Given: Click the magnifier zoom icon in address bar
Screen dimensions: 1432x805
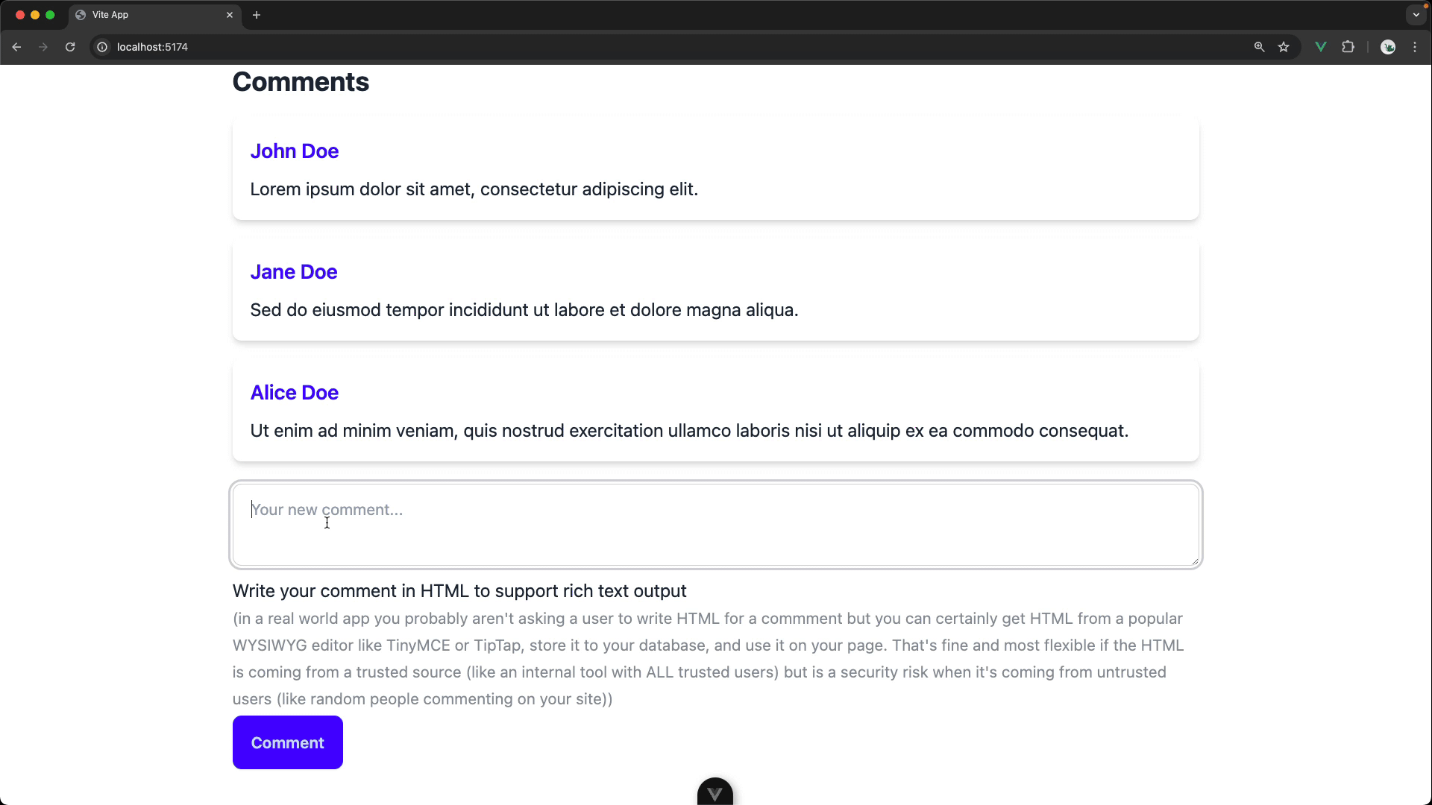Looking at the screenshot, I should pos(1259,46).
